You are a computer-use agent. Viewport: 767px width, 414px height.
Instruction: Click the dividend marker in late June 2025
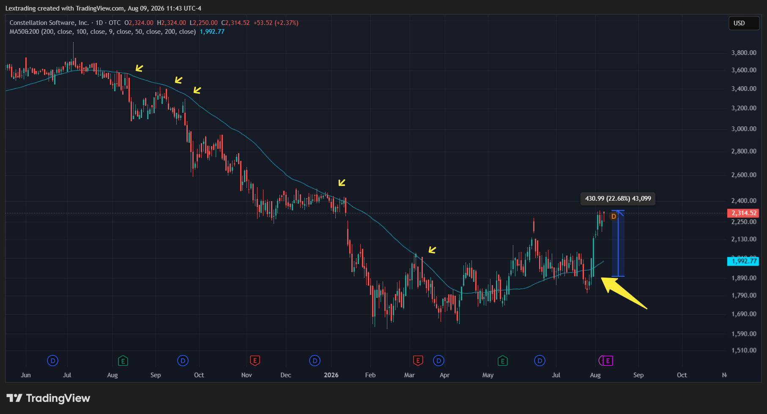click(x=52, y=361)
